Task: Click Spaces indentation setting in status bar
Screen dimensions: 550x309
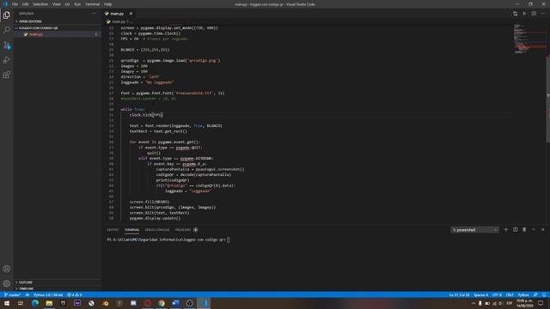Action: (x=480, y=295)
